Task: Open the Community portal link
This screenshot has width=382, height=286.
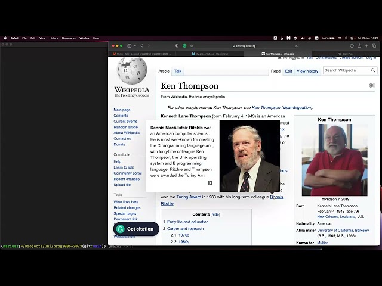Action: point(128,173)
